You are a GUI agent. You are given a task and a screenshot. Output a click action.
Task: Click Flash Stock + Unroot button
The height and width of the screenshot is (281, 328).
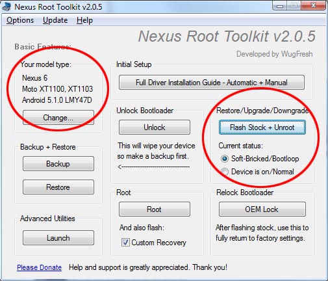(x=262, y=127)
